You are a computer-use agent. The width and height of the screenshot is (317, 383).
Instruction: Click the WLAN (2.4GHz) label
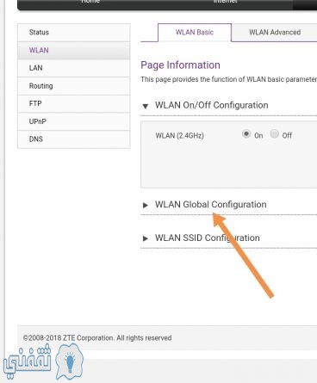pos(180,135)
